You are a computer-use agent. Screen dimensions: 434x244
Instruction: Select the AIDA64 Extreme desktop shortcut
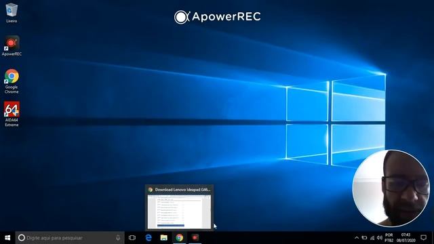12,114
